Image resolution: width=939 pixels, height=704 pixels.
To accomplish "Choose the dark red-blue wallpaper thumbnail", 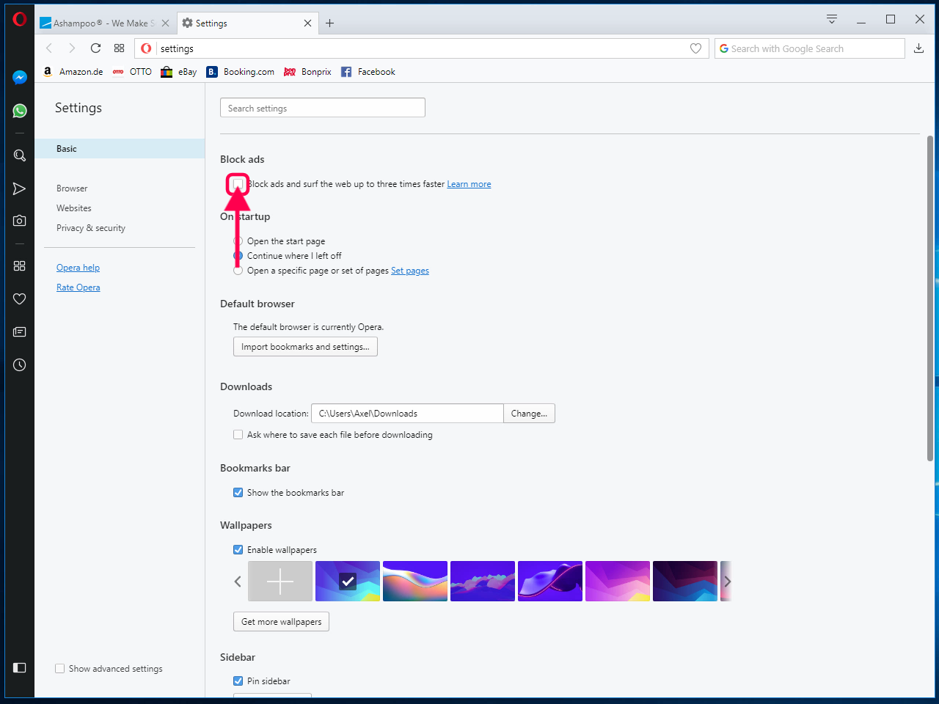I will coord(685,582).
